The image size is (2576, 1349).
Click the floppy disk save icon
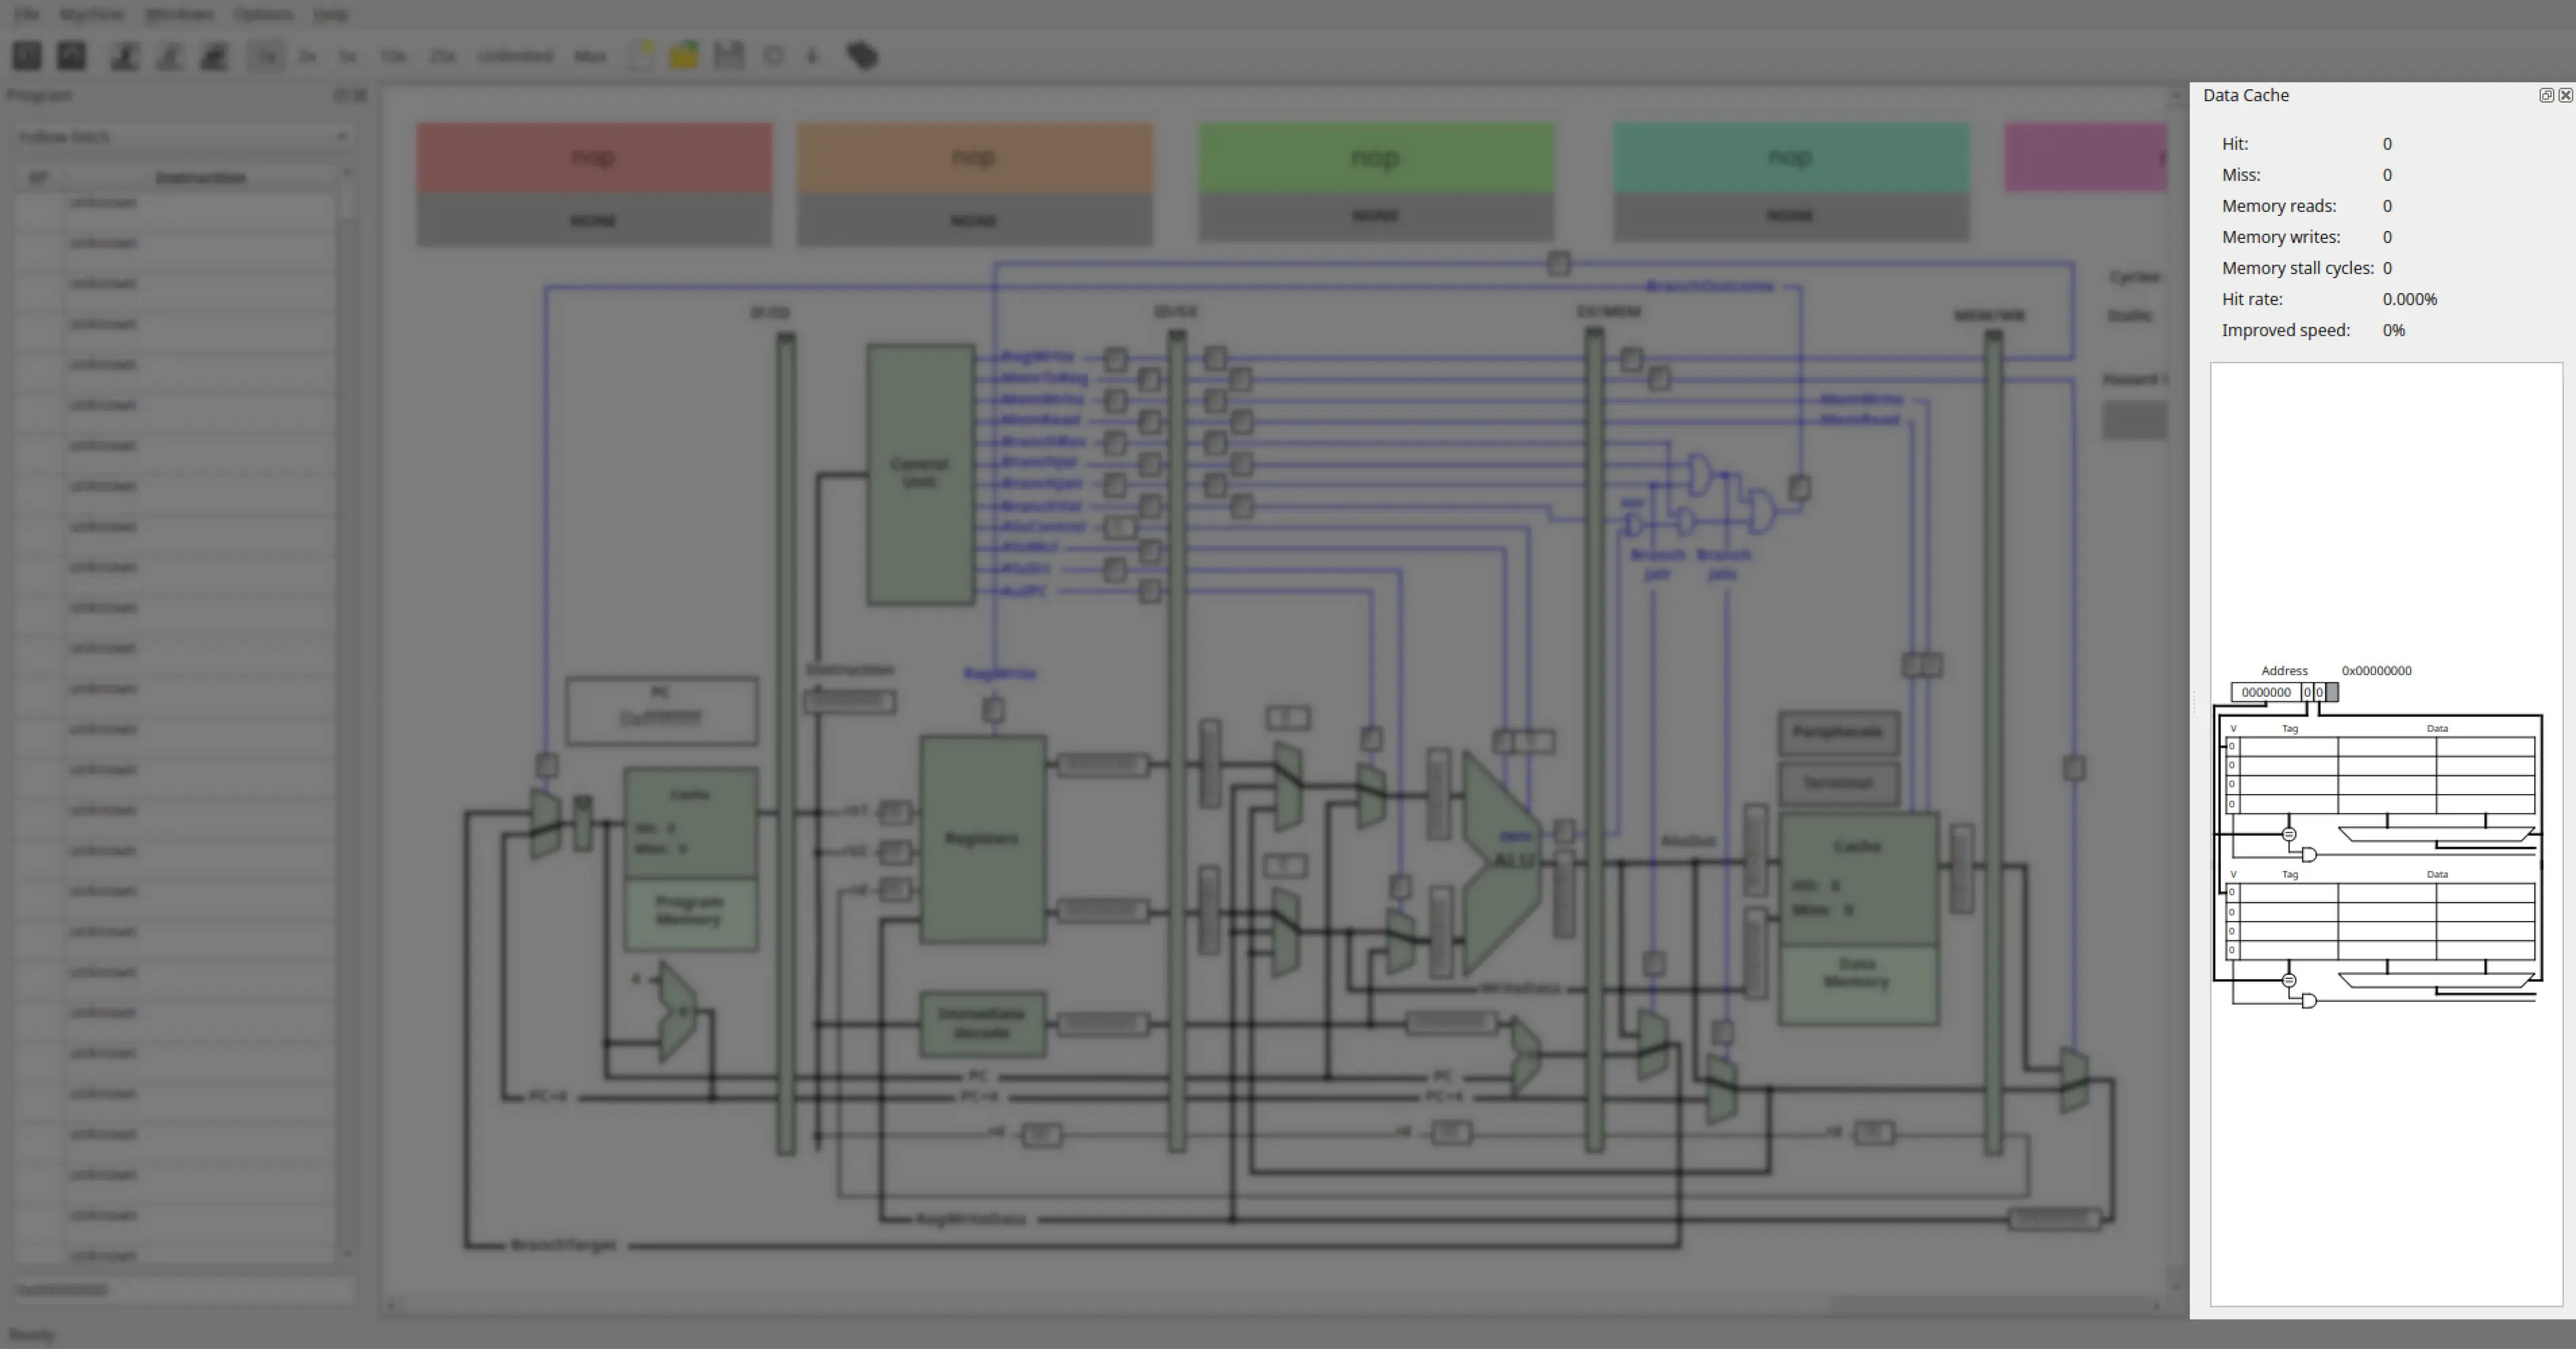729,56
